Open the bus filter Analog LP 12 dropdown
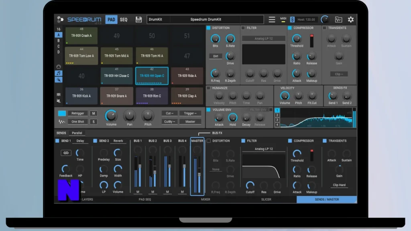This screenshot has width=411, height=231. (x=264, y=149)
